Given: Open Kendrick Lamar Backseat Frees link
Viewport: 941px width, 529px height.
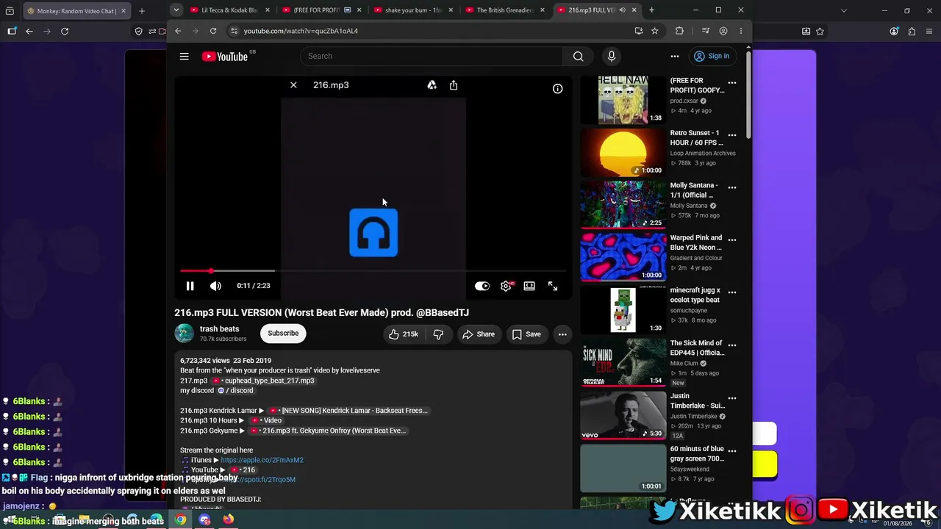Looking at the screenshot, I should [348, 411].
